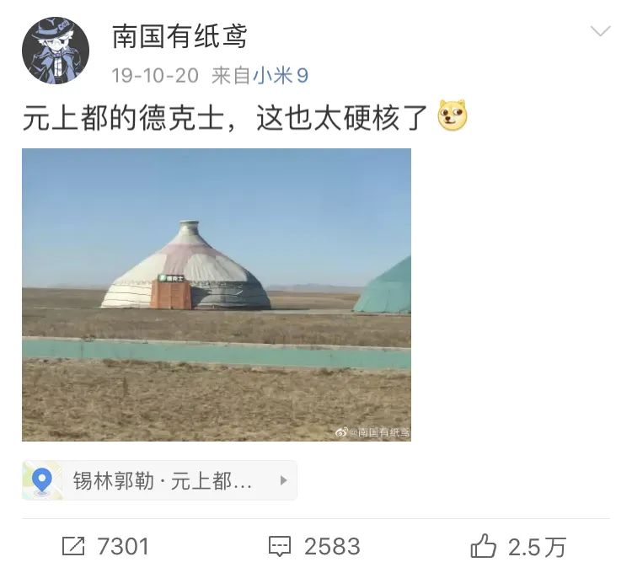Like the post with thumbs-up icon

coord(483,545)
